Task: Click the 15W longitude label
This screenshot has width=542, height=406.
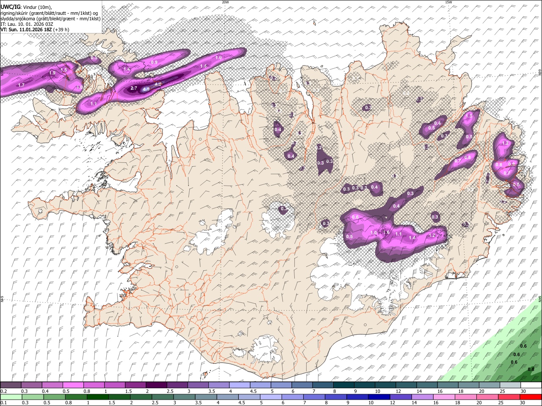Action: click(448, 2)
